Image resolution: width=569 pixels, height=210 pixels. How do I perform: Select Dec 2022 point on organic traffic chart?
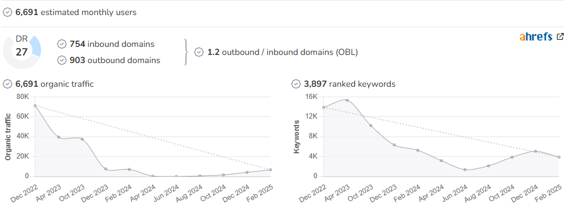click(x=35, y=106)
